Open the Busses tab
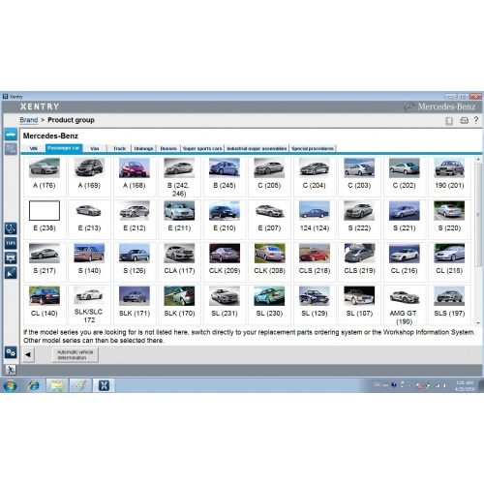Viewport: 484px width, 484px height. coord(168,148)
